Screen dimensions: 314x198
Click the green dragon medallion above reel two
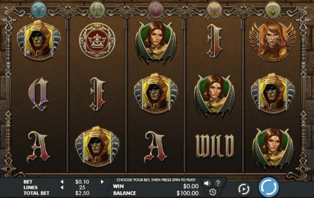pos(97,10)
